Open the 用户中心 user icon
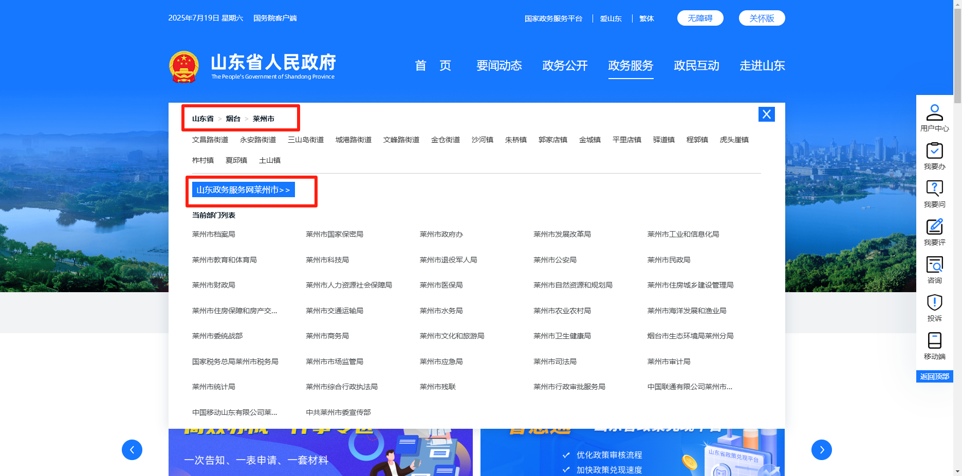 coord(934,113)
